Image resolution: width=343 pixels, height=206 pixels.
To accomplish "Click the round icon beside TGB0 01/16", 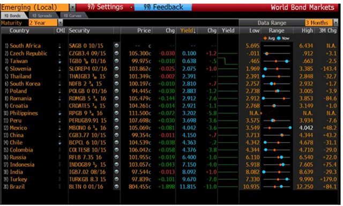I will [116, 61].
